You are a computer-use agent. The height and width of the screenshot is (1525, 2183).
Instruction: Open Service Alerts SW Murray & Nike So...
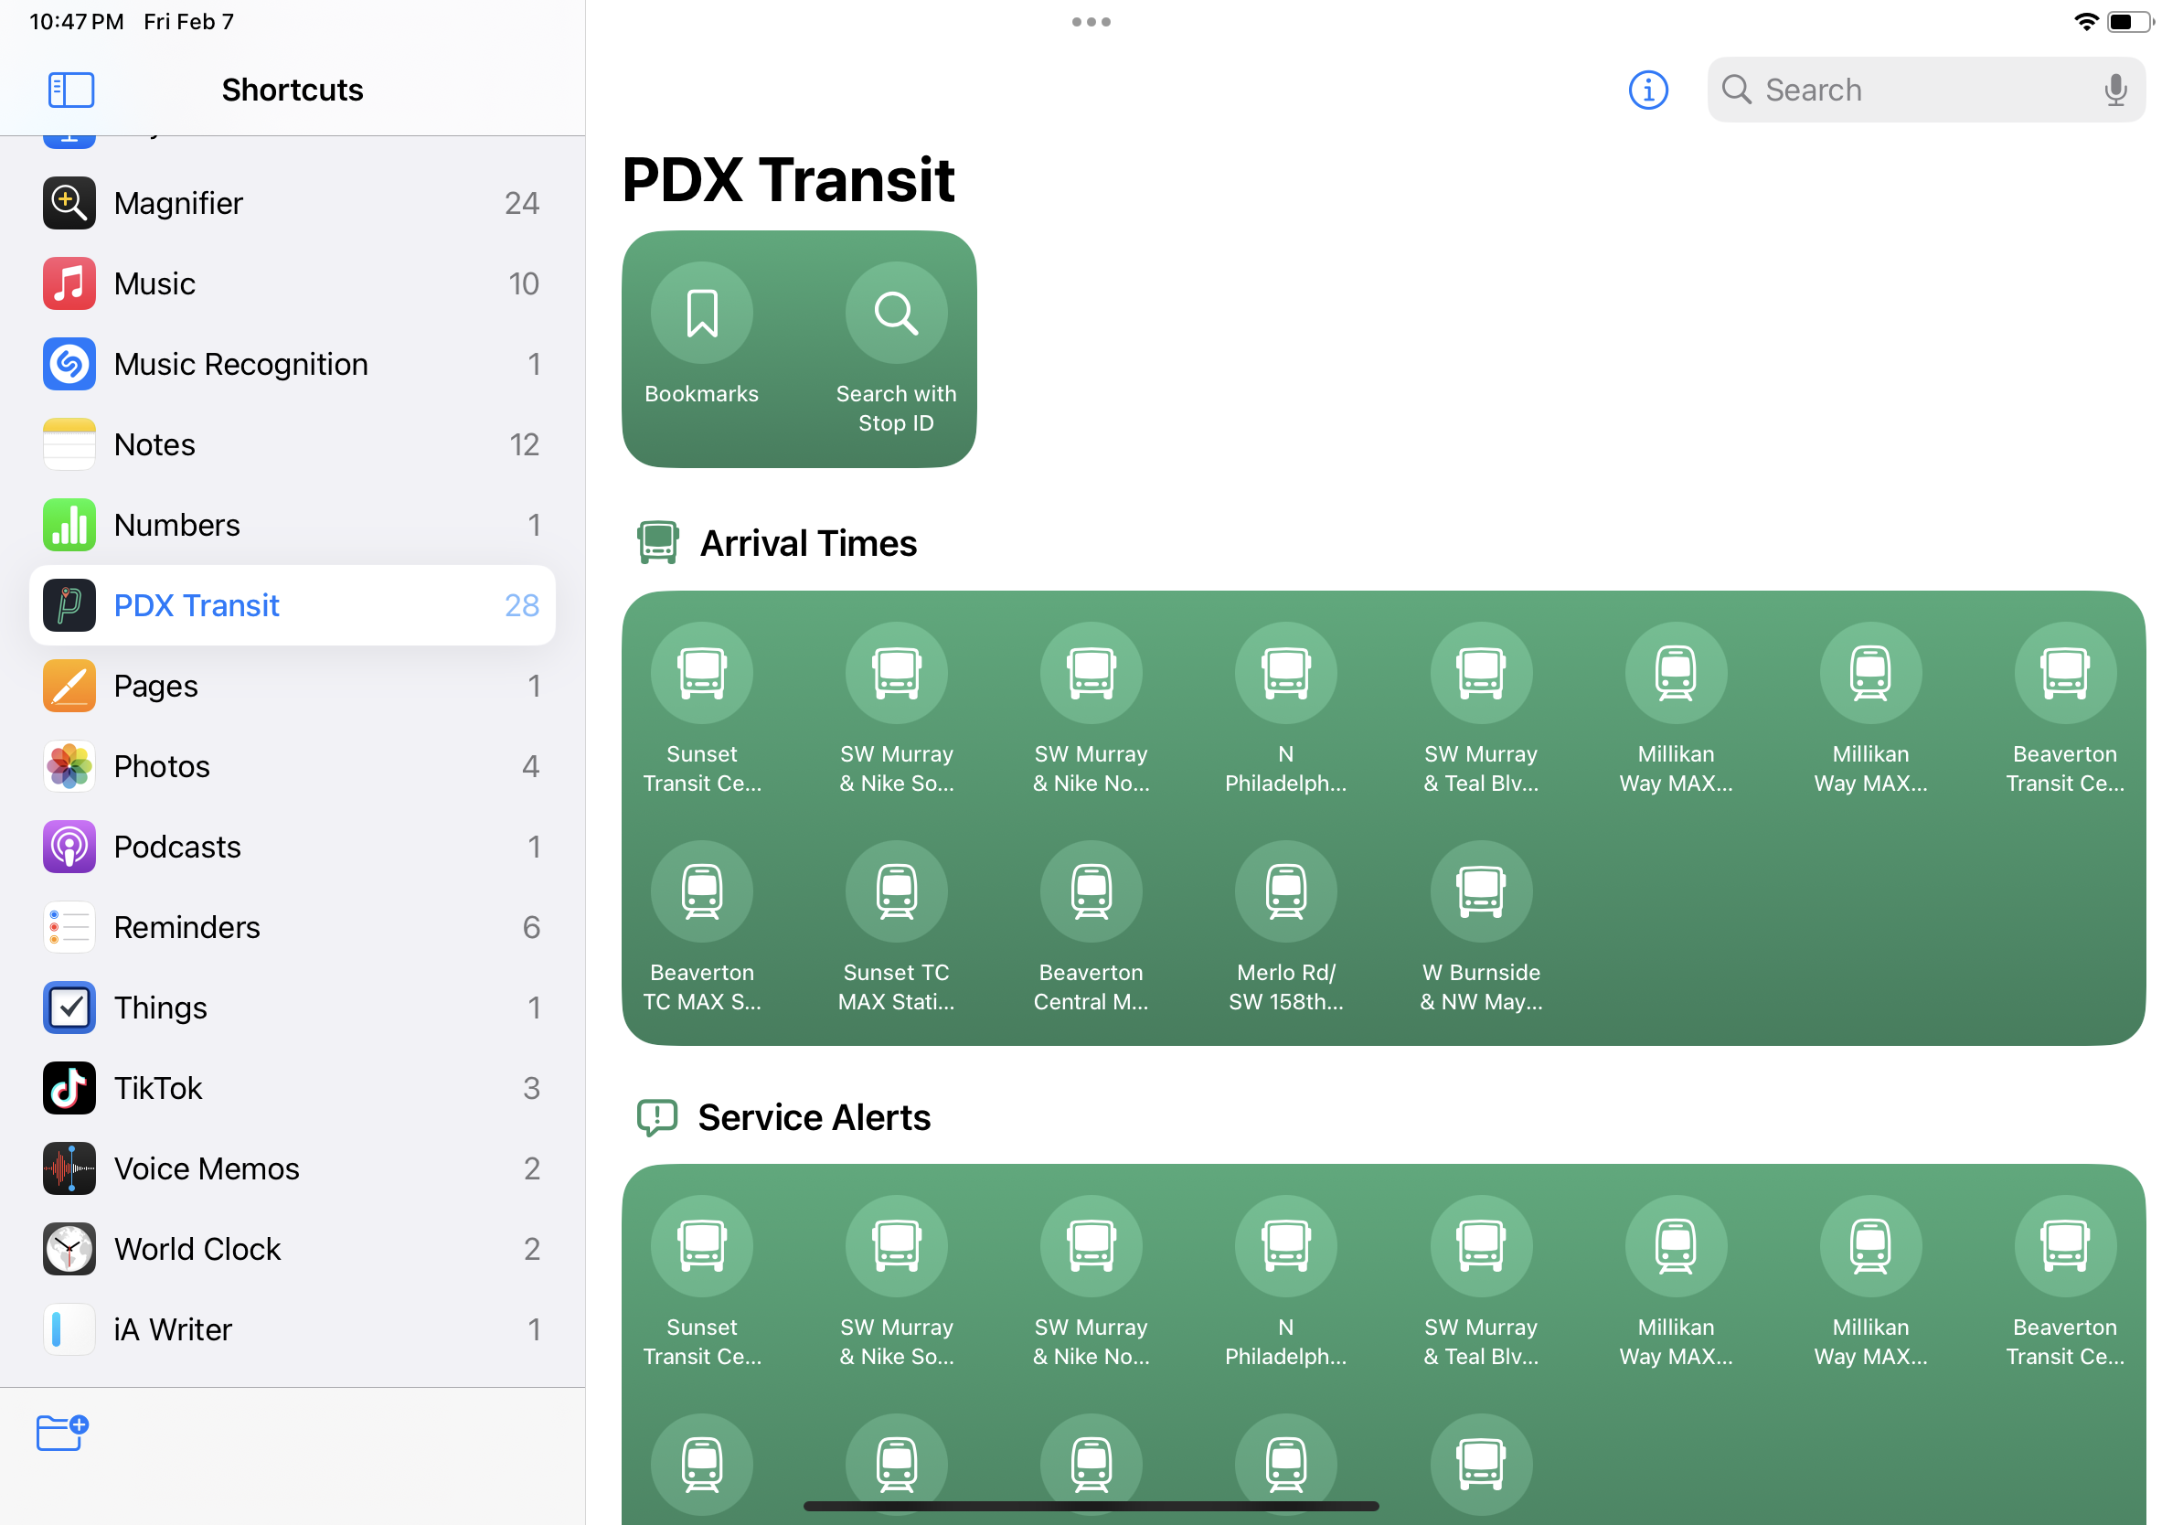pos(897,1282)
